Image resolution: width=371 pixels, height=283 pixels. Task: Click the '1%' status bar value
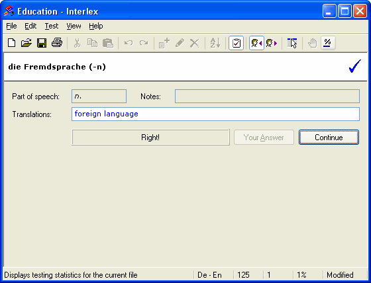[x=301, y=275]
